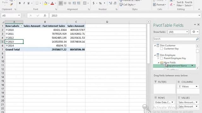Screen dimensions: 202x113
Task: Increase the cell indent
Action: click(79, 3)
